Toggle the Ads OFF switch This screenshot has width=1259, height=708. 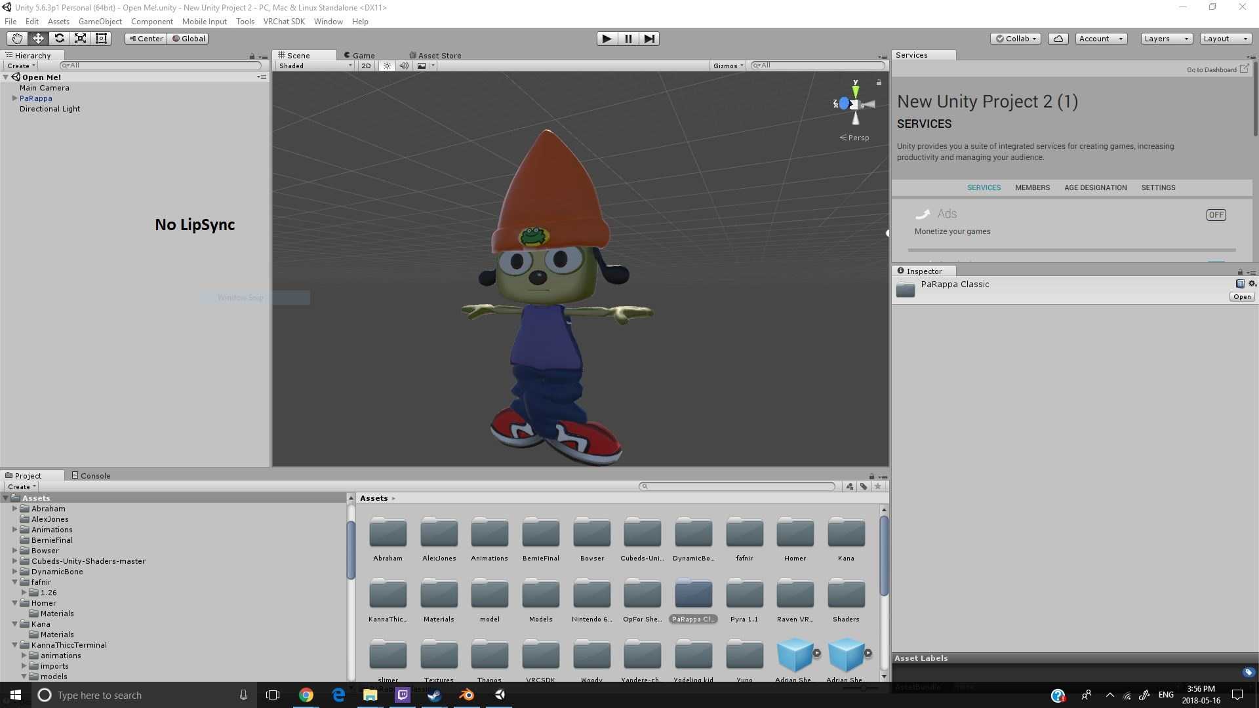[1216, 215]
